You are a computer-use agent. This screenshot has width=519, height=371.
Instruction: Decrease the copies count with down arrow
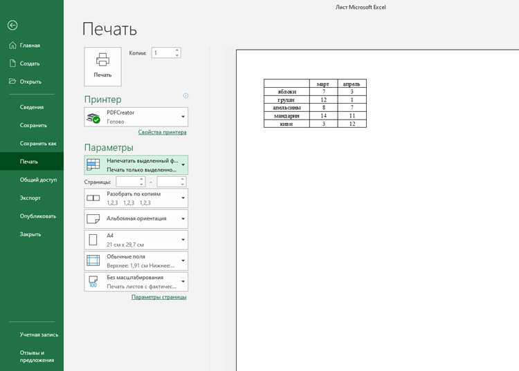[177, 55]
